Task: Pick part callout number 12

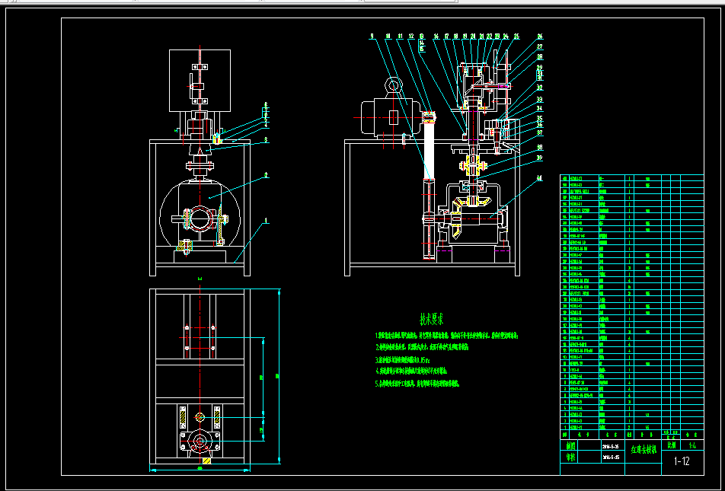Action: 411,36
